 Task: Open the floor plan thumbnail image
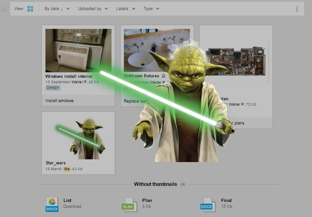point(236,61)
